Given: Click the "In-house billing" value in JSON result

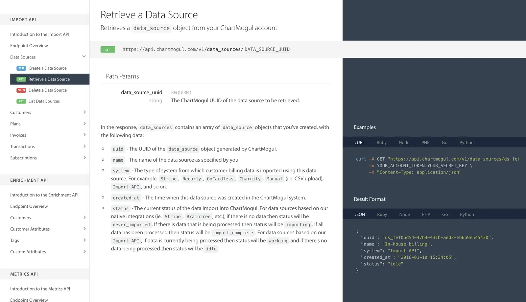Looking at the screenshot, I should pos(406,244).
